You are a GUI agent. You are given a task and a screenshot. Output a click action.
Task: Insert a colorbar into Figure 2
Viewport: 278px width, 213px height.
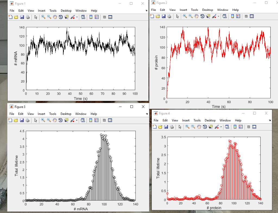point(232,16)
